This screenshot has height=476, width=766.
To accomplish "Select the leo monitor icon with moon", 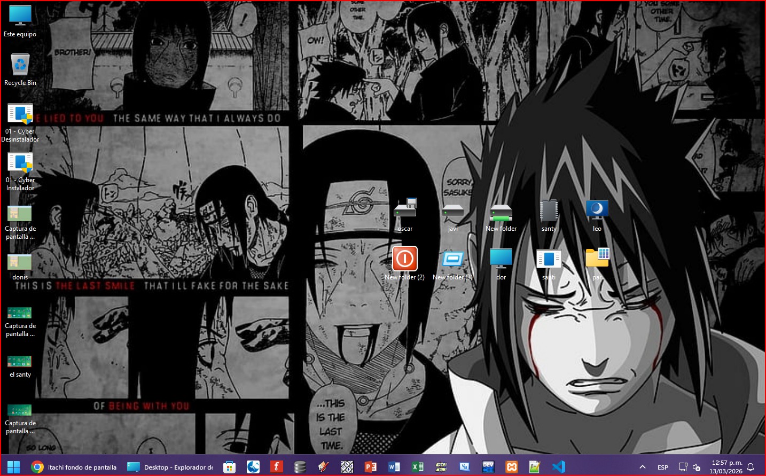I will 597,210.
